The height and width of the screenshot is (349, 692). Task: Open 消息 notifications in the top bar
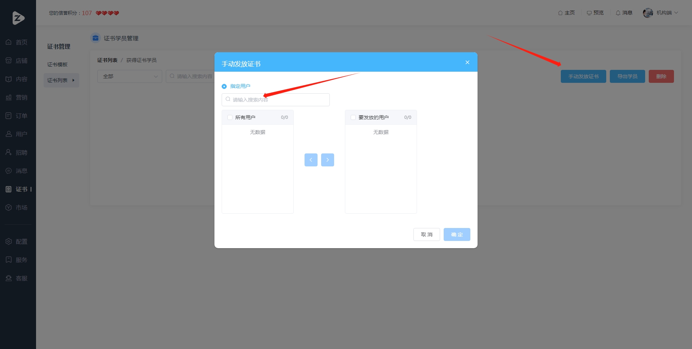[x=624, y=13]
